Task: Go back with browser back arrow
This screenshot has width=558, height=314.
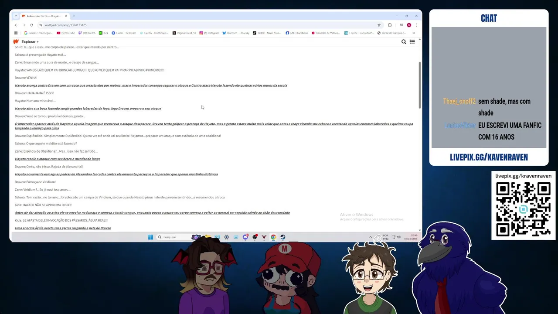Action: pos(16,25)
